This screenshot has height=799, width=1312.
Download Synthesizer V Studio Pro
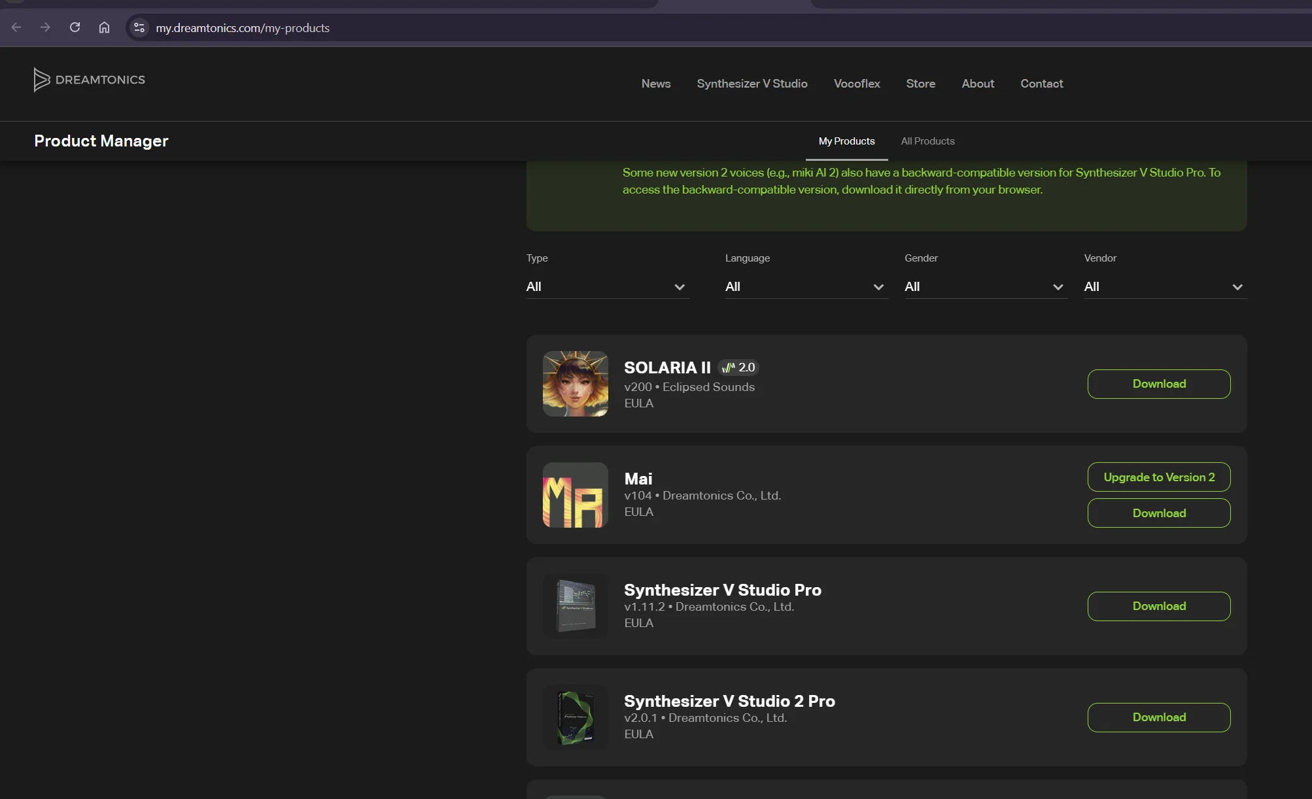pos(1159,606)
